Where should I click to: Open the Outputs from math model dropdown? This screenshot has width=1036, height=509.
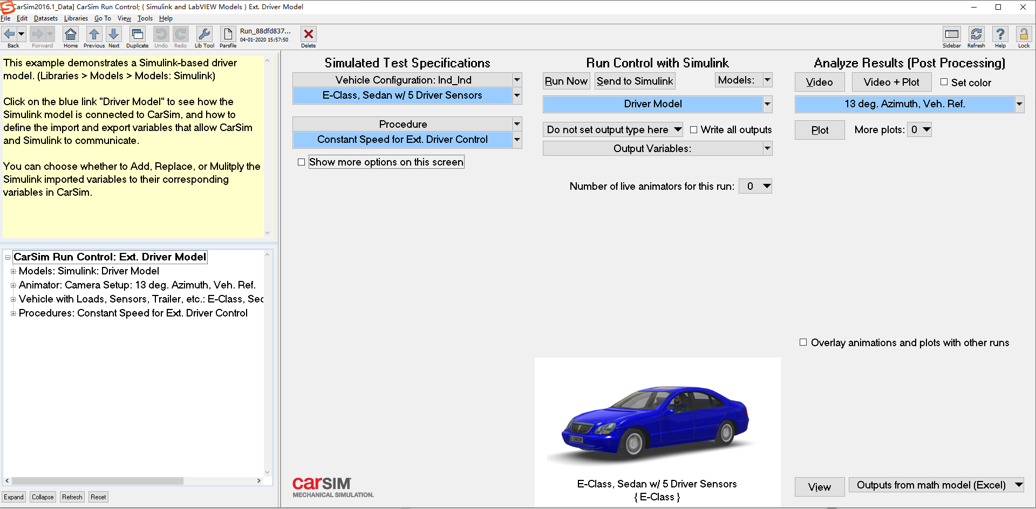(x=1019, y=485)
